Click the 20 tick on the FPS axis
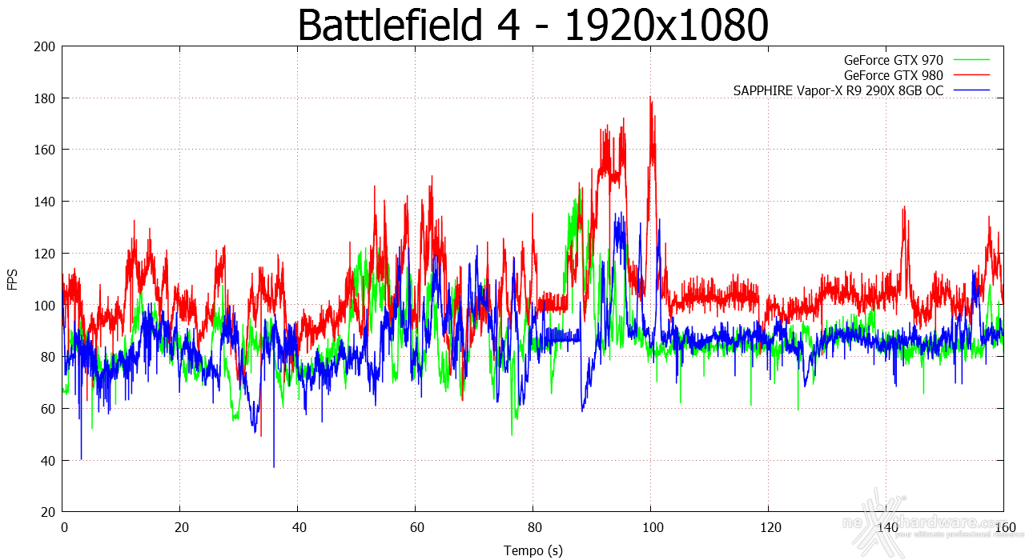 pos(50,512)
